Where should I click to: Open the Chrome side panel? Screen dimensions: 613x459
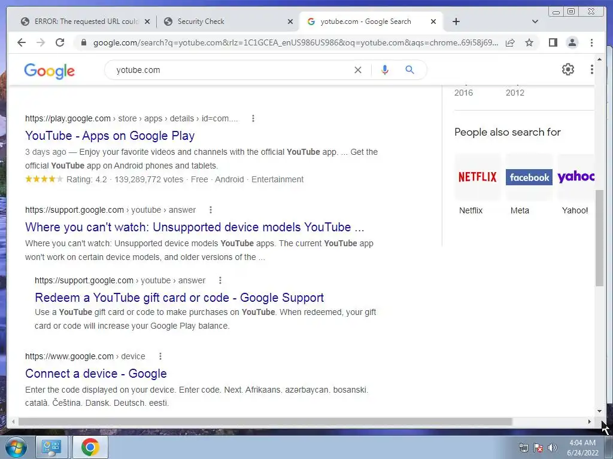(553, 42)
